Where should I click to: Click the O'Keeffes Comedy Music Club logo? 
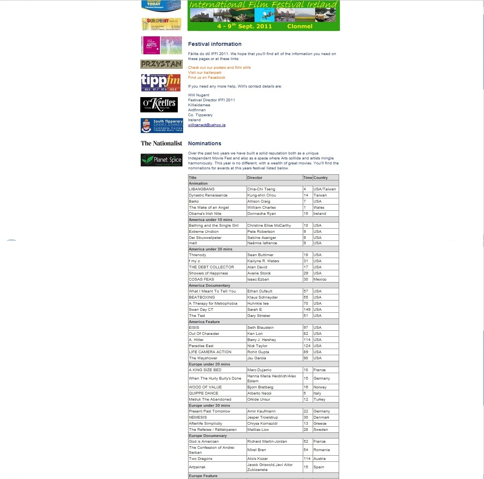[159, 105]
